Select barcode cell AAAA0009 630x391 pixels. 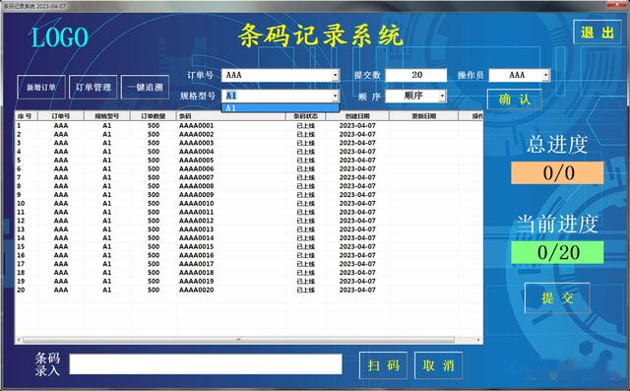197,194
